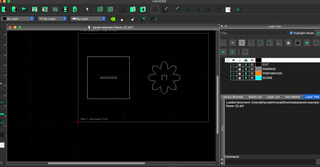Toggle the grid display icon
Screen dimensions: 320x167
pos(155,10)
